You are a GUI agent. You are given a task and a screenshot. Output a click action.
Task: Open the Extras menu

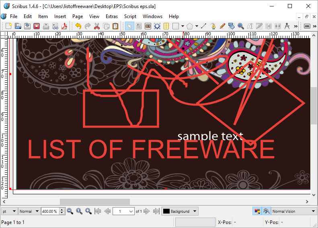click(x=112, y=16)
